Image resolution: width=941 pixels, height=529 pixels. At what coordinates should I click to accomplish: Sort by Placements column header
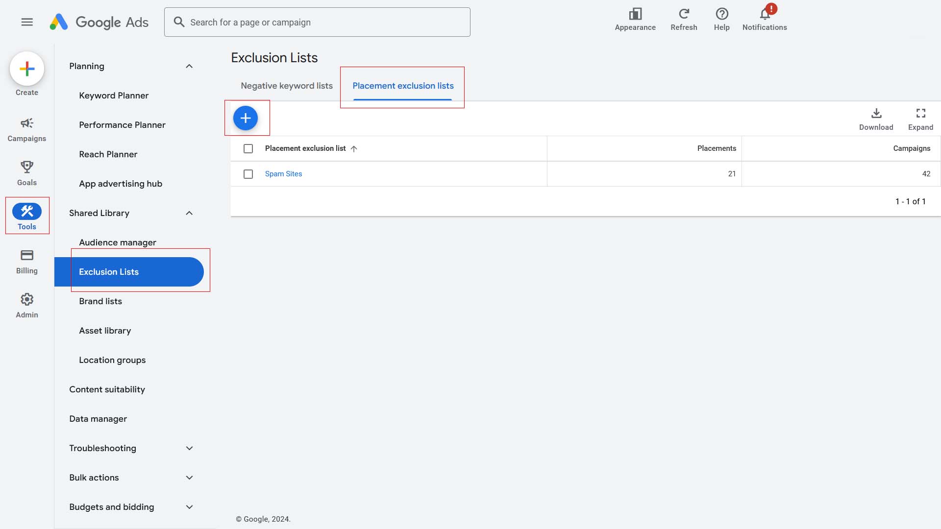[x=717, y=148]
